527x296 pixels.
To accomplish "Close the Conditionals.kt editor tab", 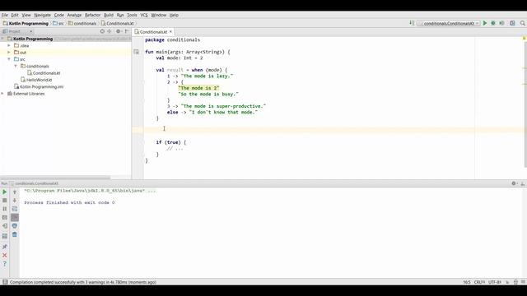I will (170, 31).
